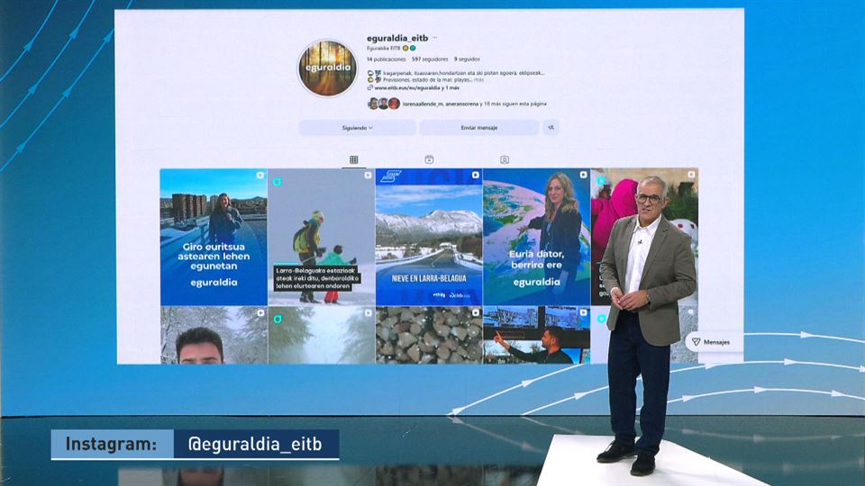The height and width of the screenshot is (486, 865).
Task: Expand the Siguiendo dropdown
Action: [x=357, y=128]
